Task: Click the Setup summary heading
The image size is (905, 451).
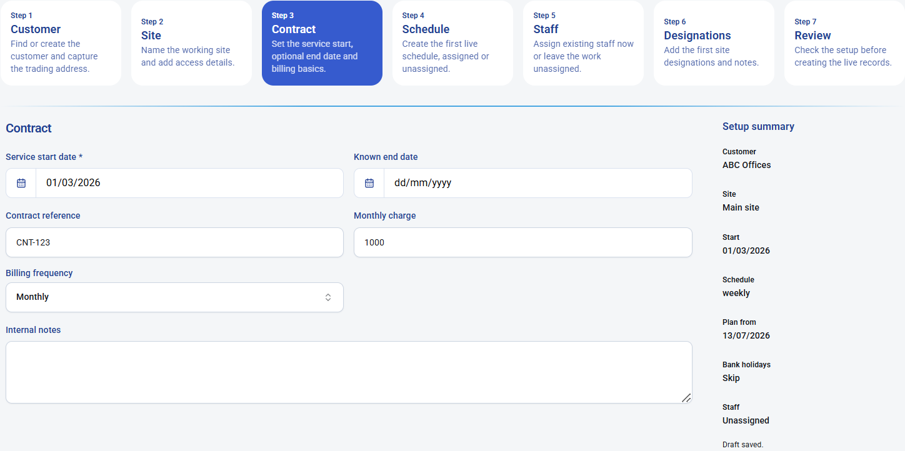Action: point(758,127)
